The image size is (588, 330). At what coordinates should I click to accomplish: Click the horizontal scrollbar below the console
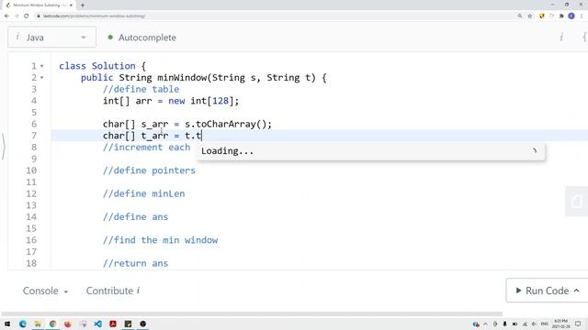(252, 313)
